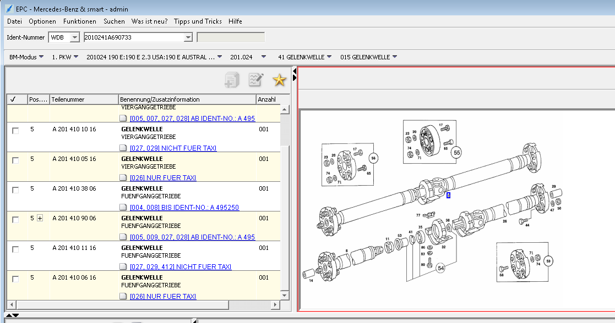Click the highlighted blue callout marker in diagram
The height and width of the screenshot is (323, 615).
[x=448, y=195]
